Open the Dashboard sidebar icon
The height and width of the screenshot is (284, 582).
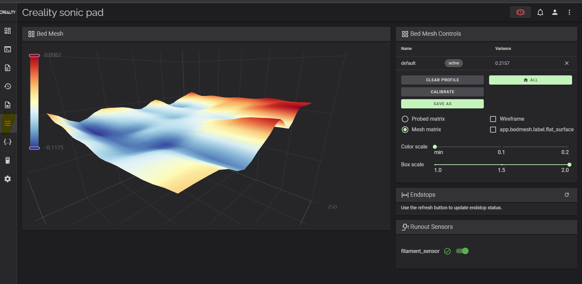pyautogui.click(x=8, y=31)
